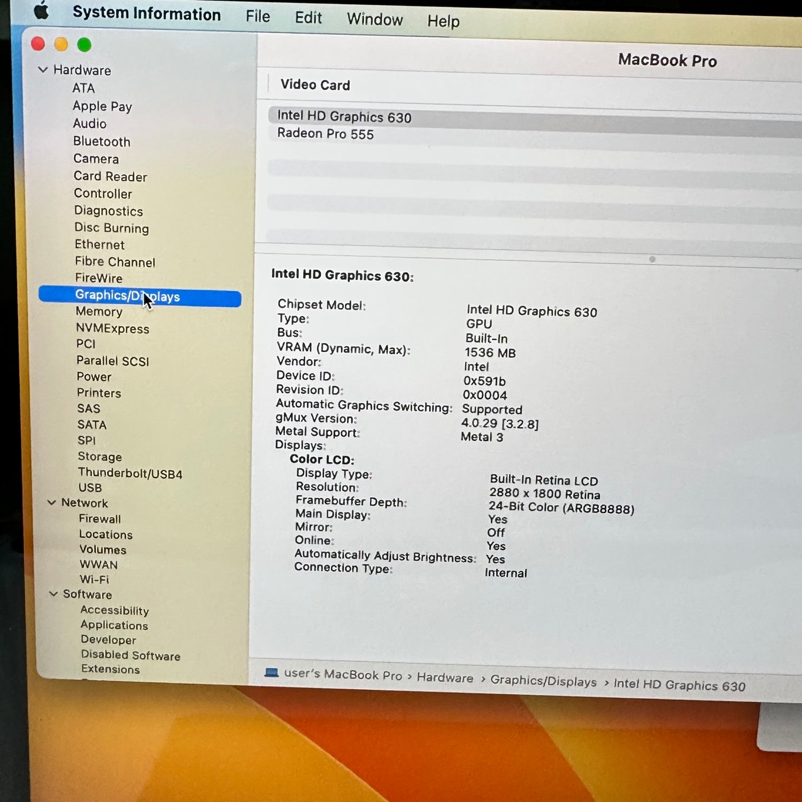Click Graphics/Displays in the path bar
The width and height of the screenshot is (802, 802).
[x=543, y=681]
